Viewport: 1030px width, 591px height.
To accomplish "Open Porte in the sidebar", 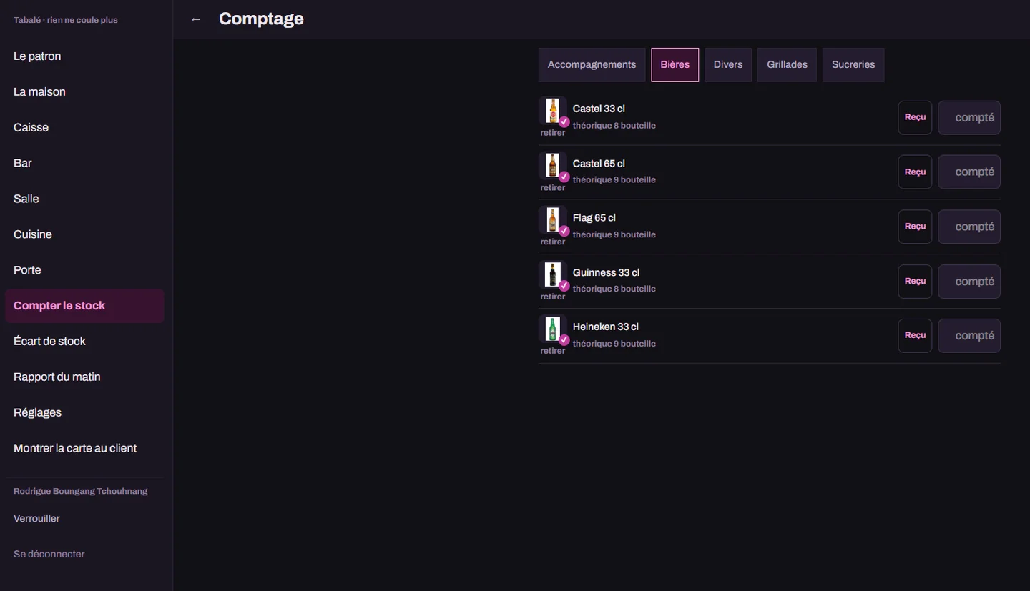I will pos(84,270).
